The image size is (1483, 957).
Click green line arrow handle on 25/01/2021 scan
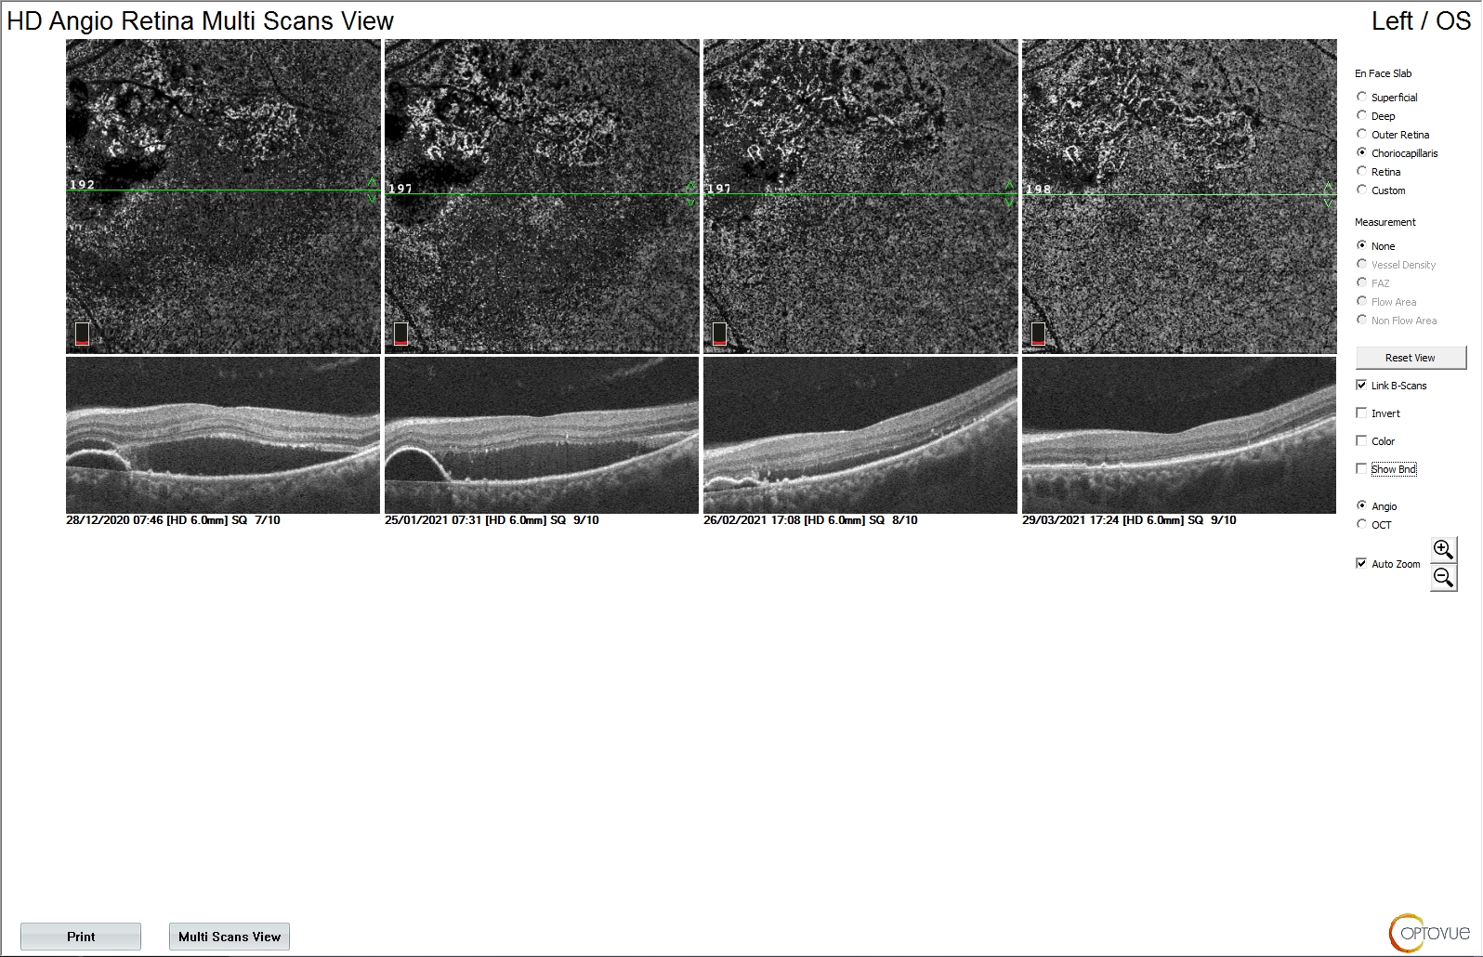[691, 193]
